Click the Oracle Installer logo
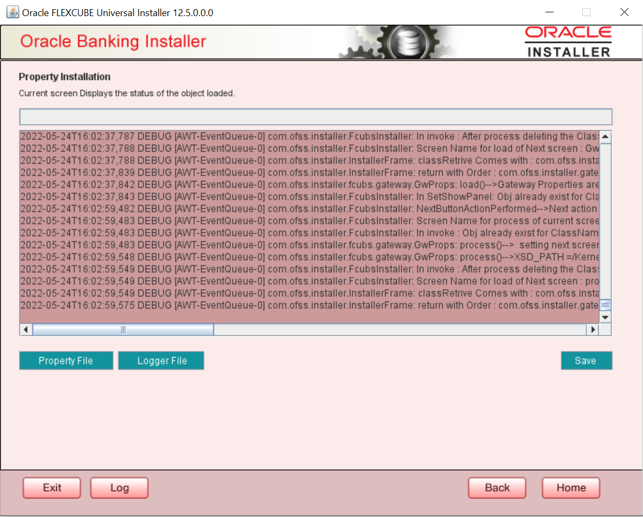This screenshot has height=517, width=643. (569, 42)
